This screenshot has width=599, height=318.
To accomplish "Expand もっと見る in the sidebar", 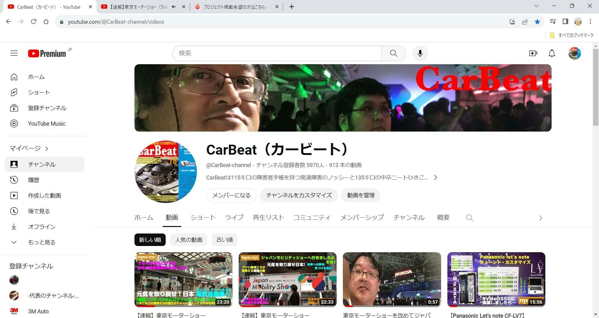I will (x=41, y=242).
